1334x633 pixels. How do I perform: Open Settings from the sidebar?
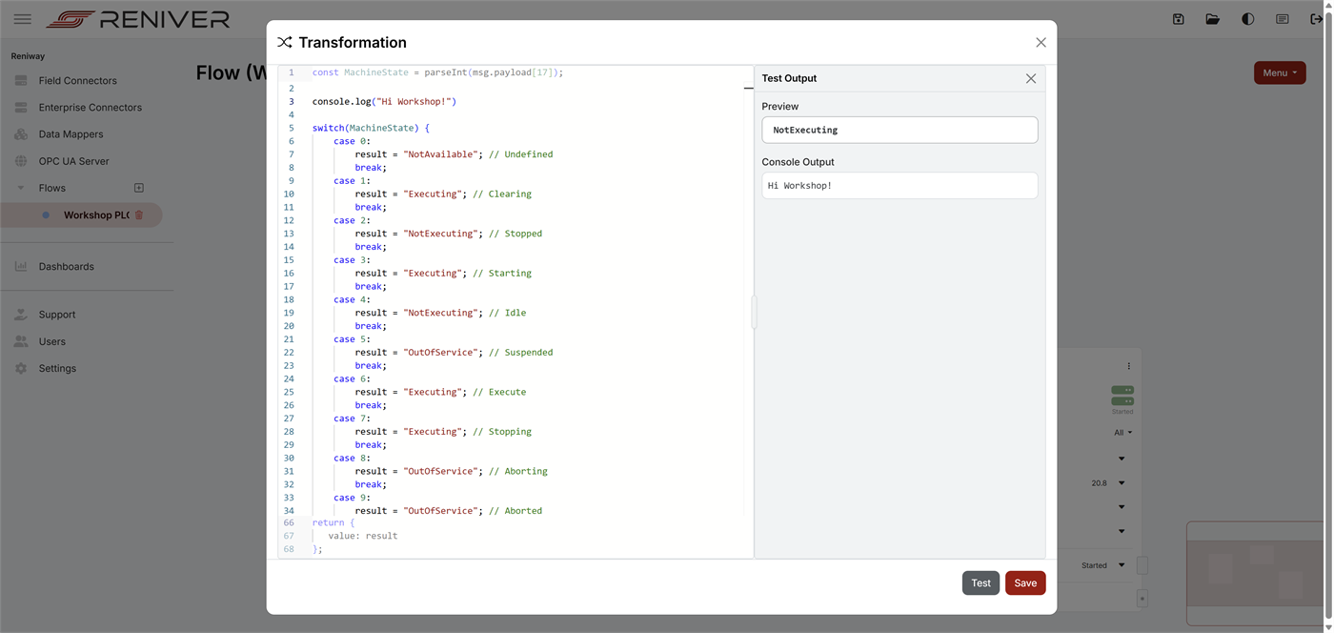point(57,368)
